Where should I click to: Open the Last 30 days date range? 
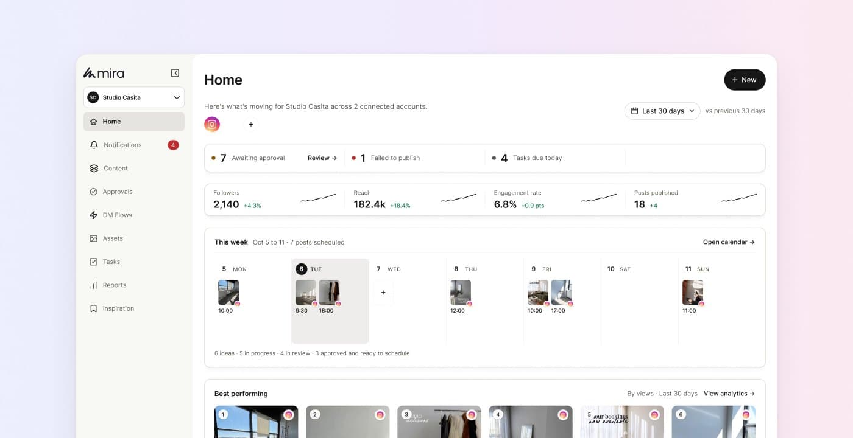pos(662,111)
